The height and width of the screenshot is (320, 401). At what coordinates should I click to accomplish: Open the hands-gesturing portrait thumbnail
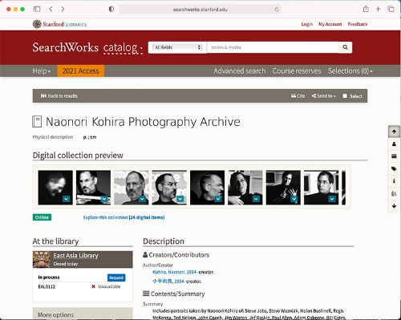pyautogui.click(x=283, y=188)
